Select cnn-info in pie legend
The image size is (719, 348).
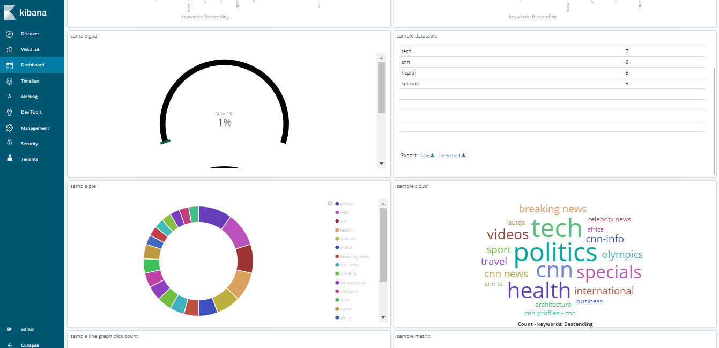(x=349, y=273)
